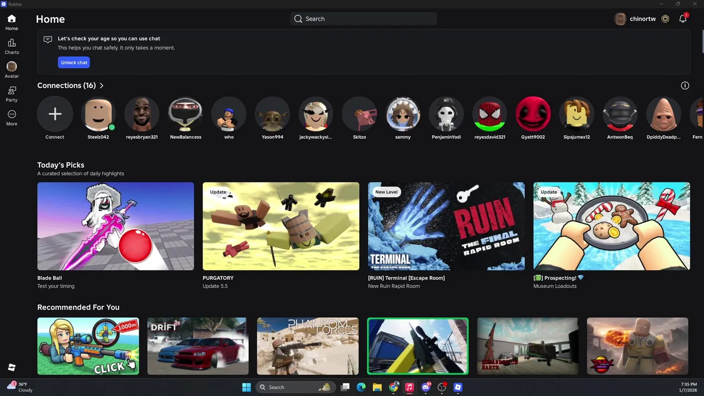The image size is (704, 396).
Task: Expand Connections (16) chevron
Action: tap(101, 85)
